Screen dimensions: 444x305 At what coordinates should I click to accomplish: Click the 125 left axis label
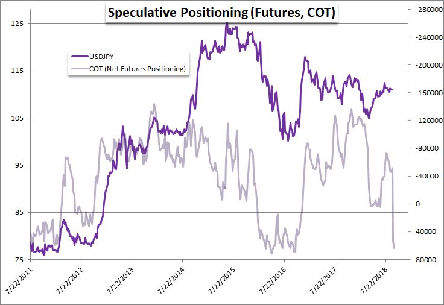click(17, 24)
